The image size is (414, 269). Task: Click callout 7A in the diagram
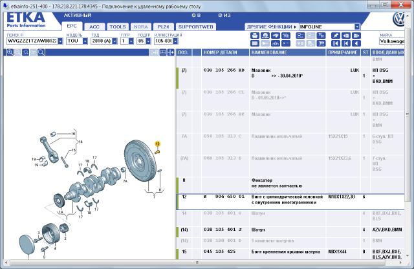click(125, 181)
